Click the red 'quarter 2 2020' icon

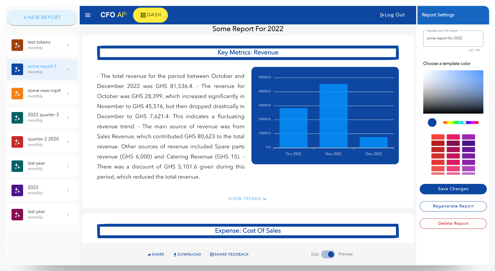tap(17, 142)
